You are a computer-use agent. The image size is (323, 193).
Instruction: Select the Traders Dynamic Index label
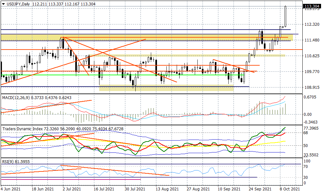pos(23,129)
